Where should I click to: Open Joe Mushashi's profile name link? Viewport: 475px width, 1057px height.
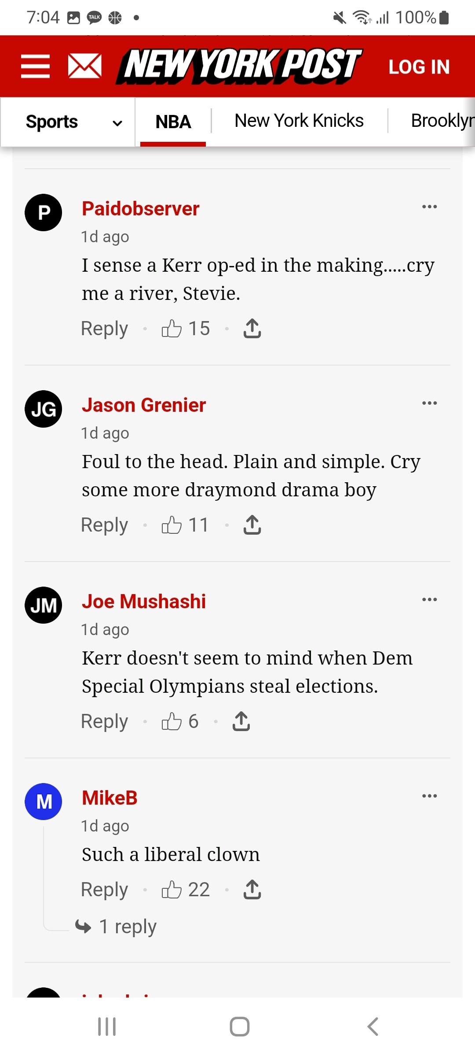144,602
